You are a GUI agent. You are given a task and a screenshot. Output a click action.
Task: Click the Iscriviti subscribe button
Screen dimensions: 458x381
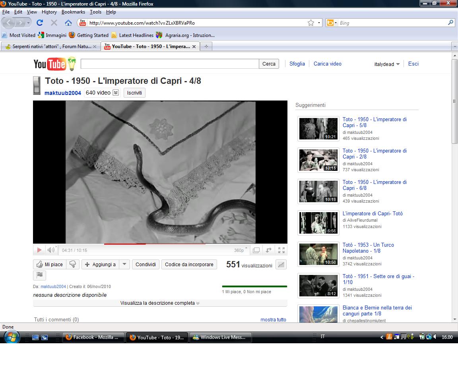click(x=134, y=93)
